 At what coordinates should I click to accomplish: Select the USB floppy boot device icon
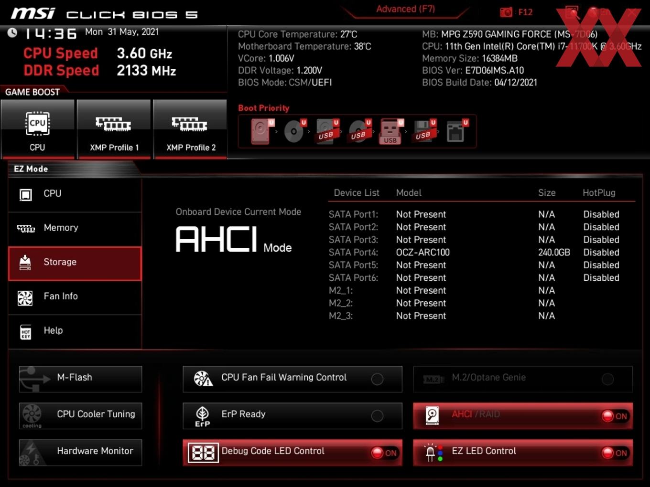(423, 131)
